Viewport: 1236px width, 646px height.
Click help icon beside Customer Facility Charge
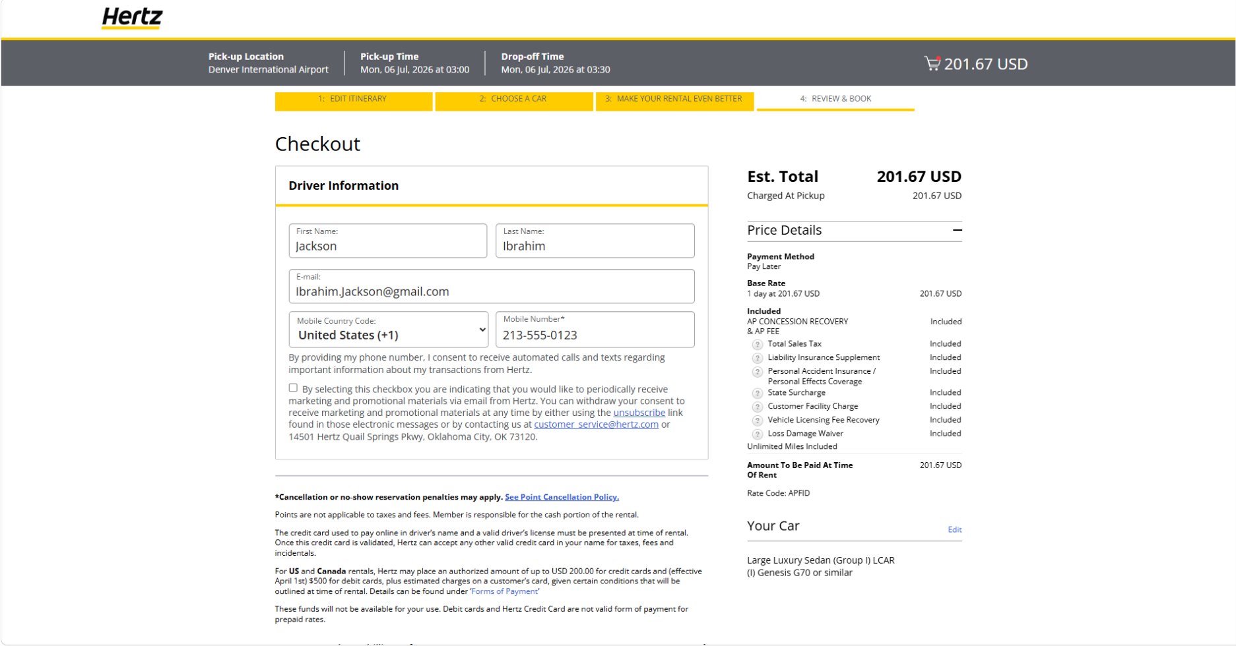click(758, 407)
